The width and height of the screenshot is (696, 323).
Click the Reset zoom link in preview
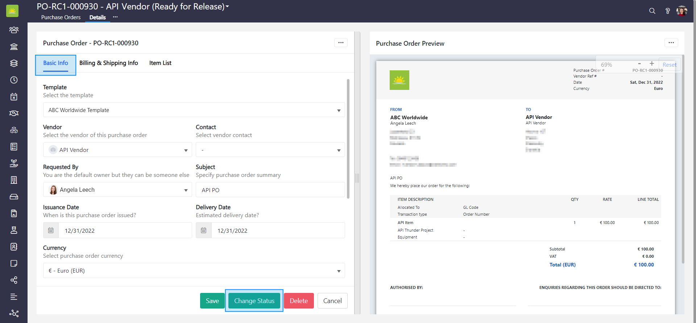click(x=669, y=65)
